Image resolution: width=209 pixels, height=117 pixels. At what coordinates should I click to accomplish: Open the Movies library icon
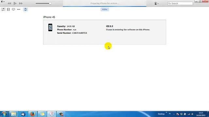[x=8, y=9]
